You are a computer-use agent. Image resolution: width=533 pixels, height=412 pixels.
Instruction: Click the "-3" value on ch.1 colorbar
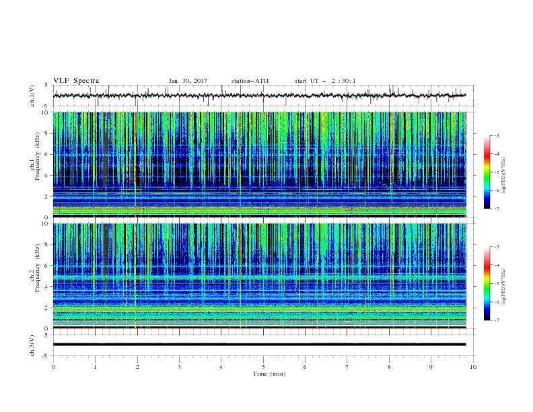click(x=496, y=135)
